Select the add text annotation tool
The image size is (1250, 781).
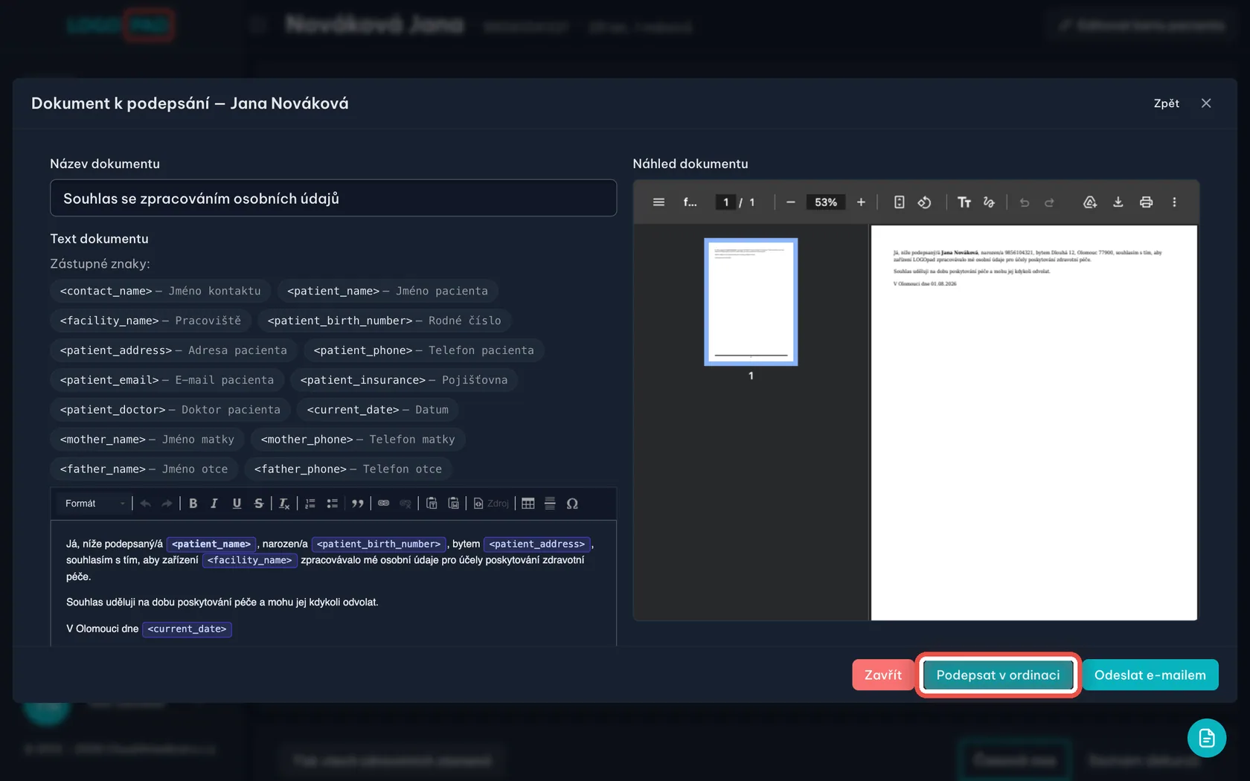click(964, 202)
